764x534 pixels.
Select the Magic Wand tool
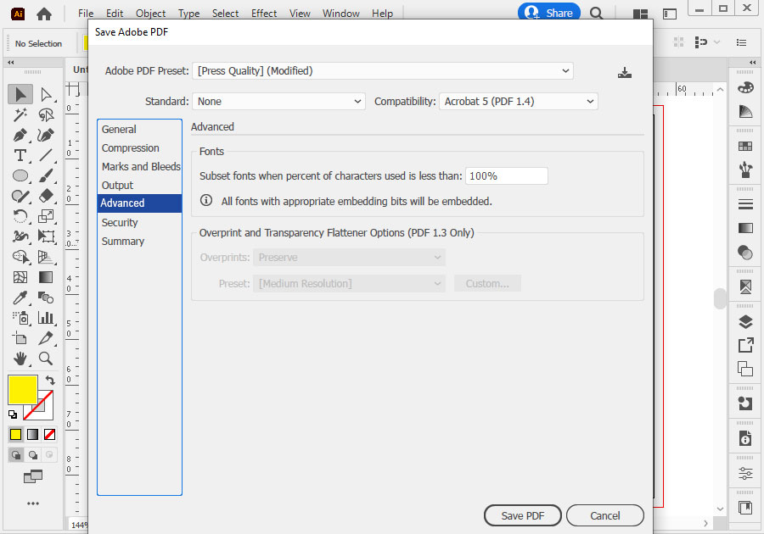[20, 114]
